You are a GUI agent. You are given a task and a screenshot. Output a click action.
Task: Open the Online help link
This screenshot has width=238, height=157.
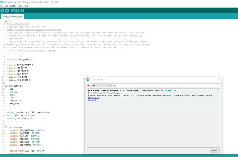click(94, 98)
